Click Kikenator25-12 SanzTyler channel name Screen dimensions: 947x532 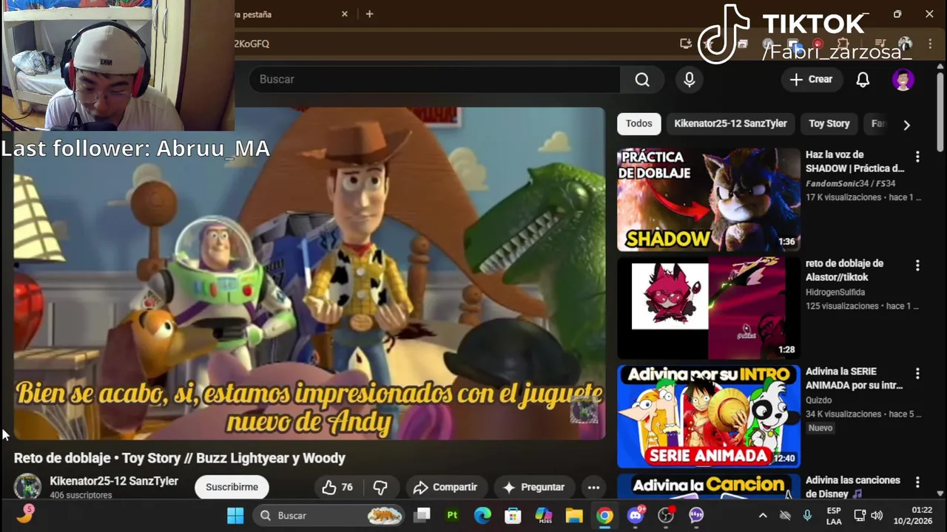pos(114,481)
